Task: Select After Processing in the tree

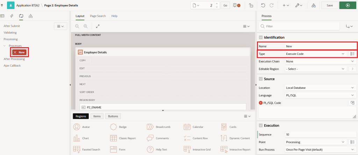Action: pyautogui.click(x=14, y=59)
